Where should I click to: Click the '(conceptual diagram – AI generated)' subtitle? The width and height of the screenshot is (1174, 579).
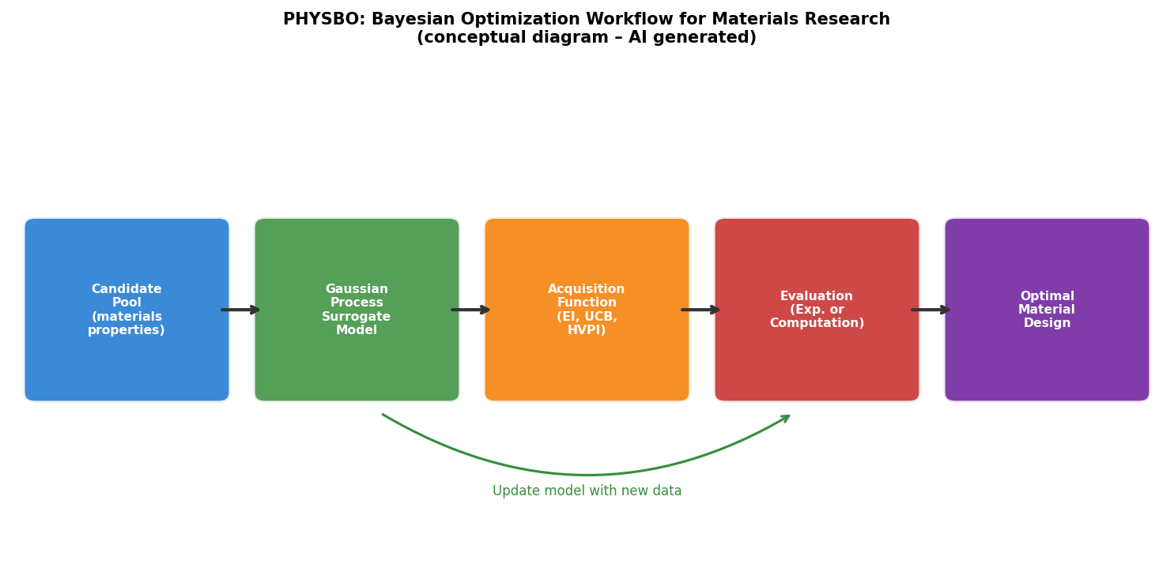[x=587, y=38]
